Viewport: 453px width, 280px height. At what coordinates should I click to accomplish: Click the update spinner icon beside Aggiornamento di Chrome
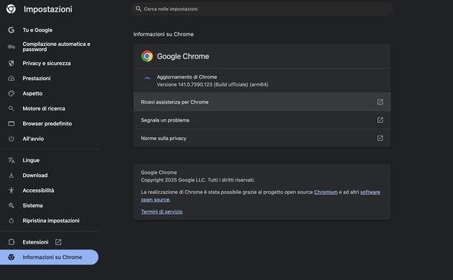pos(147,78)
